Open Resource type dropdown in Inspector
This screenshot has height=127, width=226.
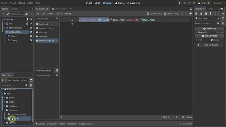pos(218,18)
